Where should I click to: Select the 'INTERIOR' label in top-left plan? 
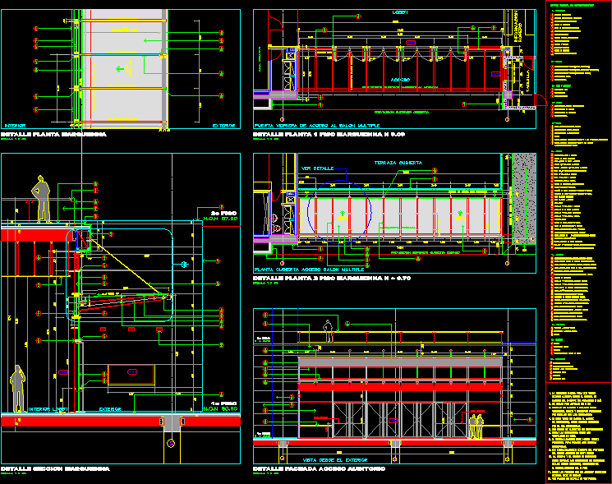[15, 126]
